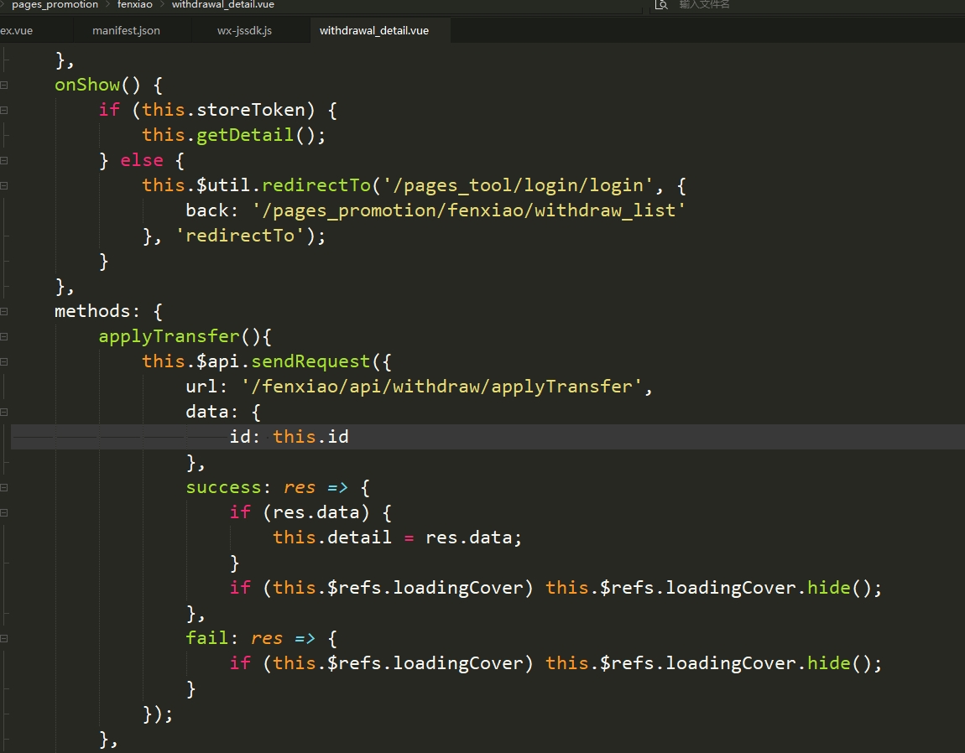Fold the if (this.storeToken) block
965x753 pixels.
[x=5, y=110]
